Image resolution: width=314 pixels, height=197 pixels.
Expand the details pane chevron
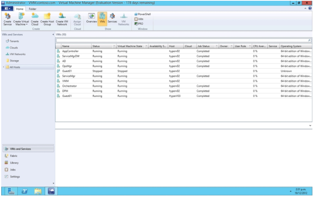pos(310,126)
